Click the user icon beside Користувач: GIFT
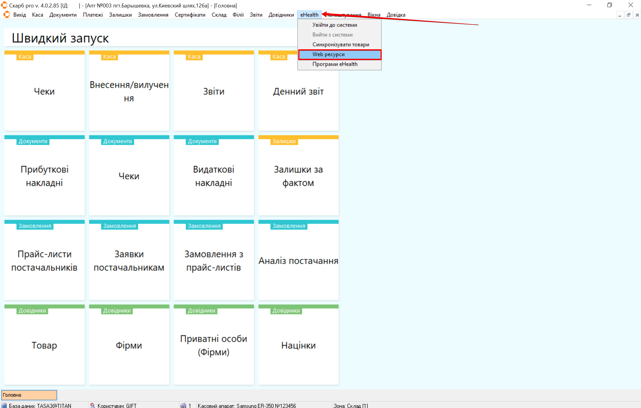The height and width of the screenshot is (408, 641). [x=92, y=405]
